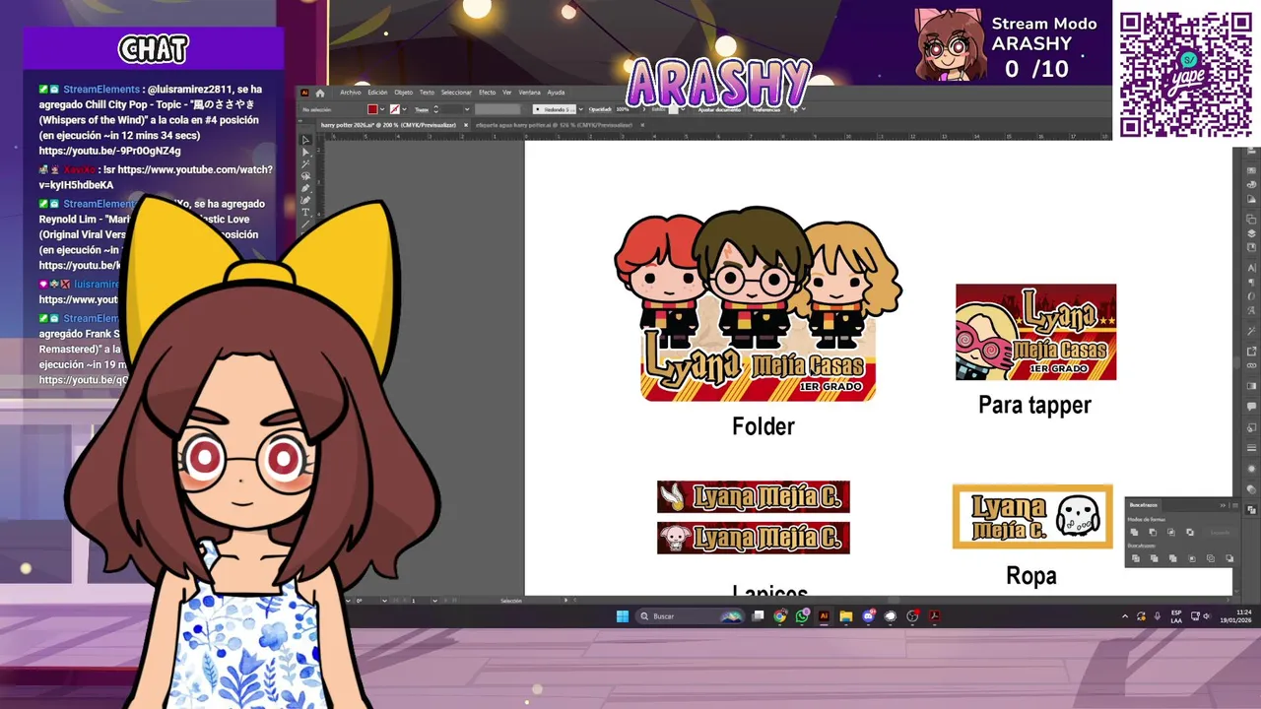Click the opacity 100% field
The width and height of the screenshot is (1261, 709).
click(623, 109)
